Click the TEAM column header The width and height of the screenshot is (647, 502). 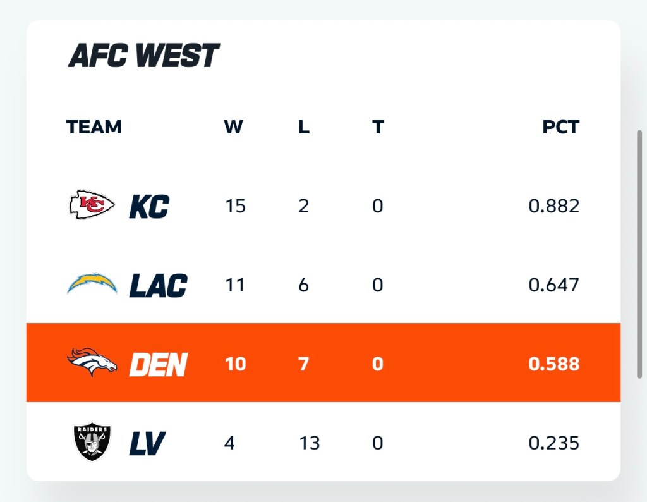click(x=94, y=127)
